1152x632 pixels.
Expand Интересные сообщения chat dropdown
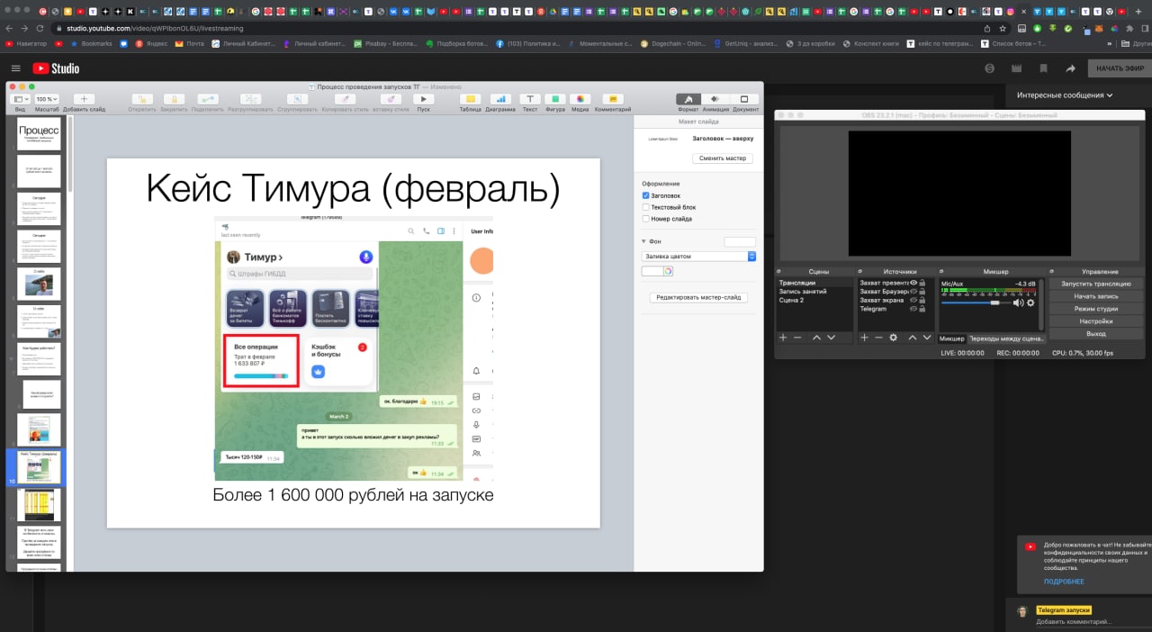click(1065, 95)
